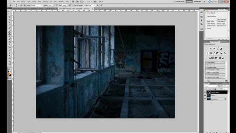Add a Selective Color adjustment

[223, 58]
